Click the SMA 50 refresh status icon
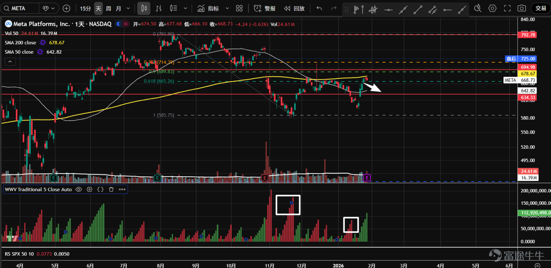 tap(40, 52)
